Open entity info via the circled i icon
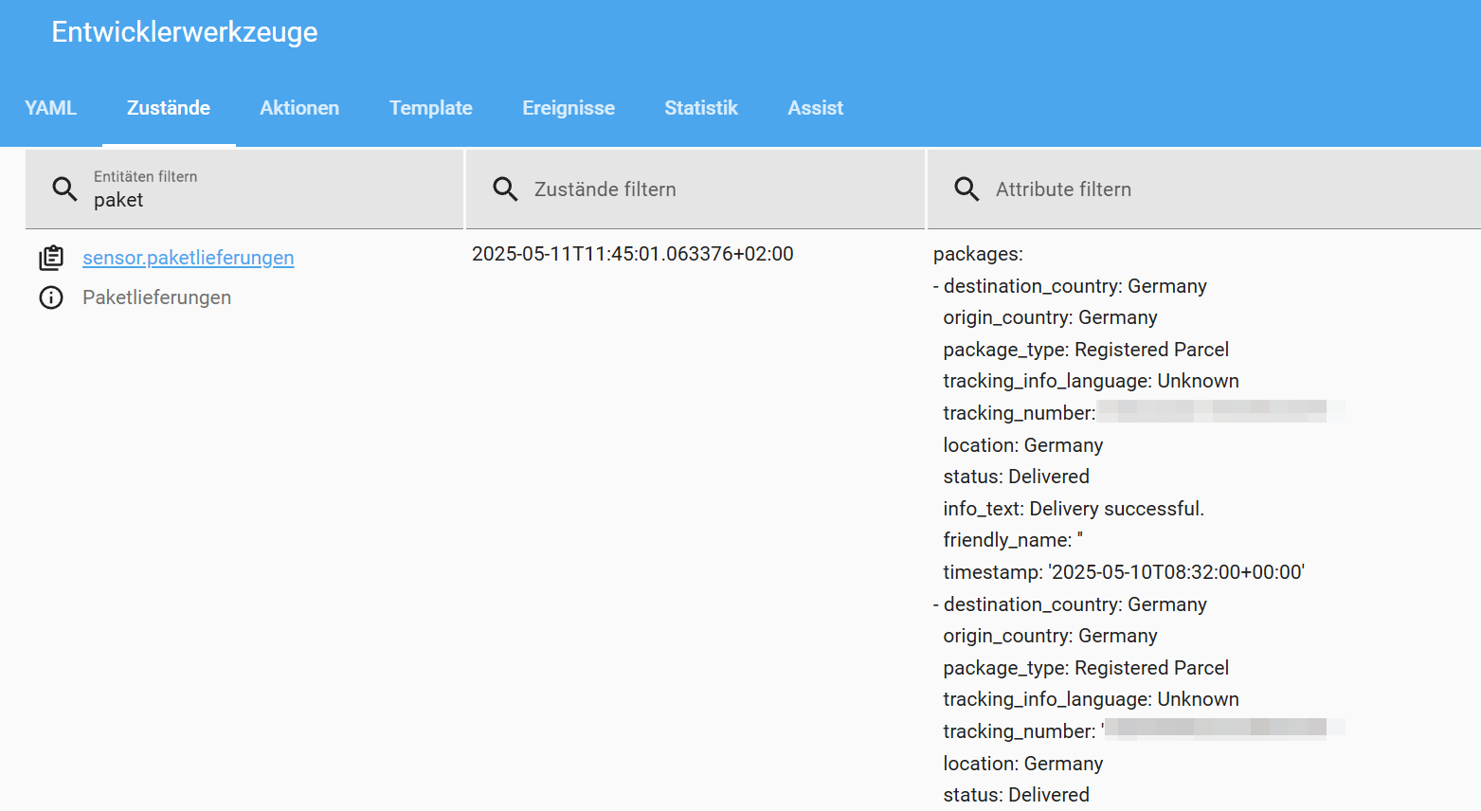Viewport: 1481px width, 811px height. [51, 297]
